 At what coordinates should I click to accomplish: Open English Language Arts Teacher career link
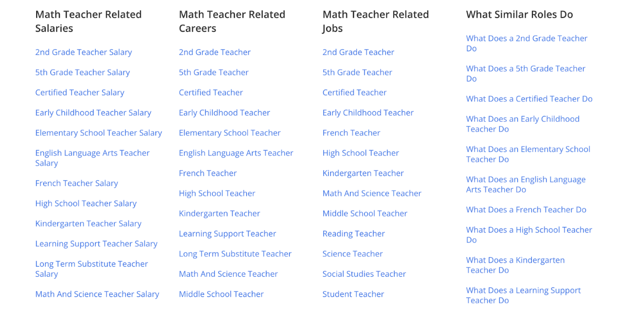(x=236, y=153)
